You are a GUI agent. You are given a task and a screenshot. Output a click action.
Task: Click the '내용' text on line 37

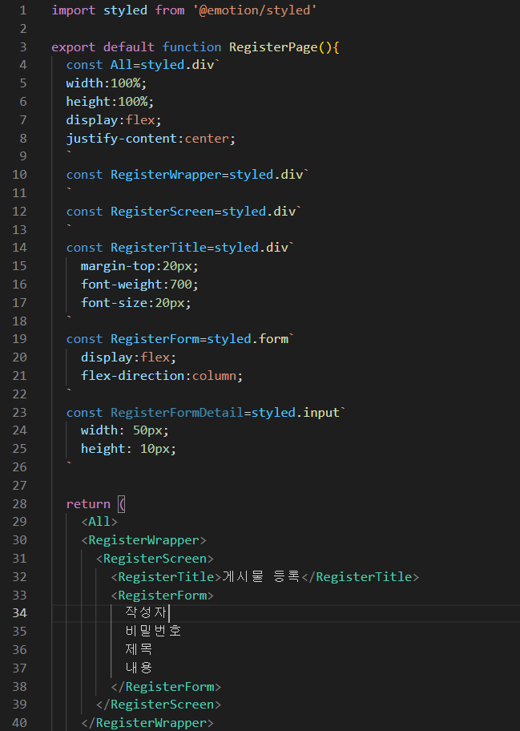pos(139,668)
